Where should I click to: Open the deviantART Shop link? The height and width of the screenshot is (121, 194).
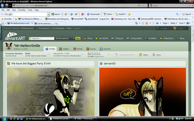pos(88,38)
